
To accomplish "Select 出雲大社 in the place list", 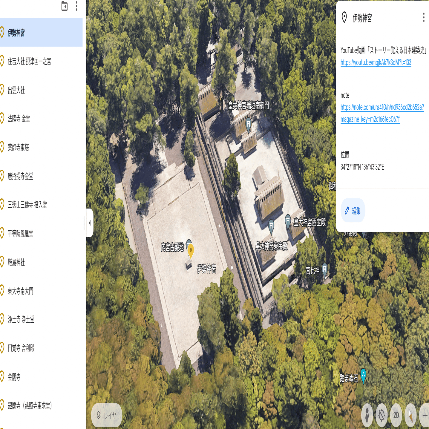I will pos(41,90).
